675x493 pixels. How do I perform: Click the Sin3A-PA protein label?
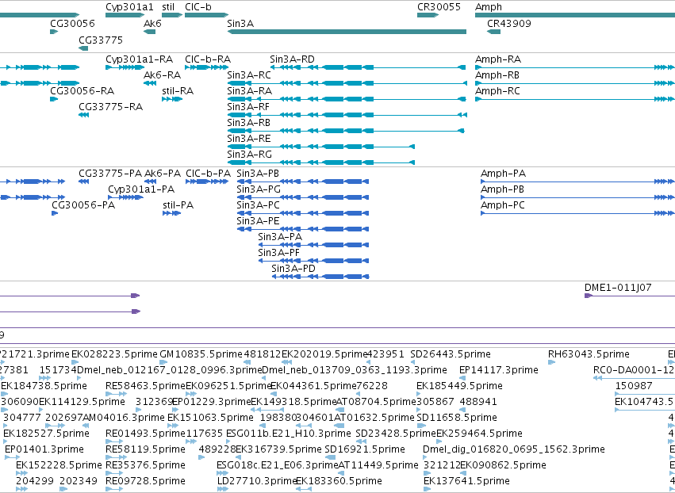pos(280,237)
